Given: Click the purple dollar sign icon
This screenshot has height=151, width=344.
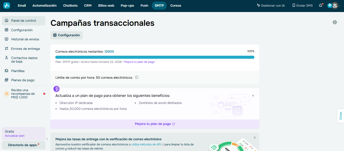Looking at the screenshot, I should click(57, 89).
